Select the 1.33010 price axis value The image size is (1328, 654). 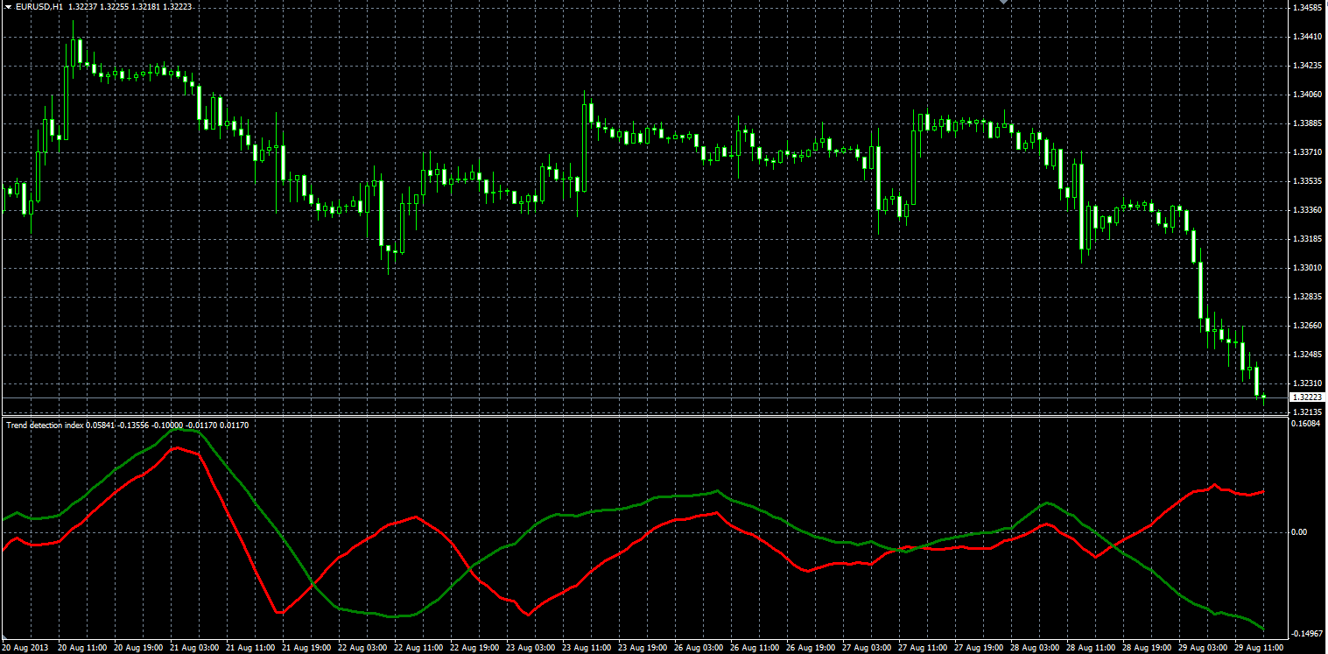pyautogui.click(x=1307, y=268)
